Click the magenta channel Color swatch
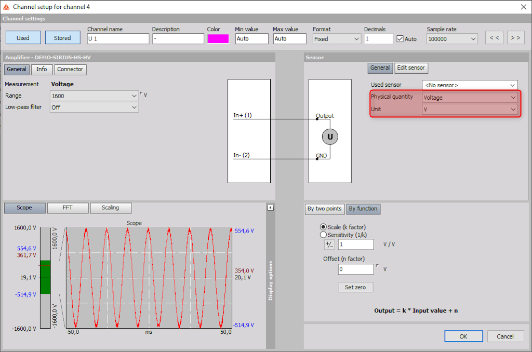 coord(218,38)
